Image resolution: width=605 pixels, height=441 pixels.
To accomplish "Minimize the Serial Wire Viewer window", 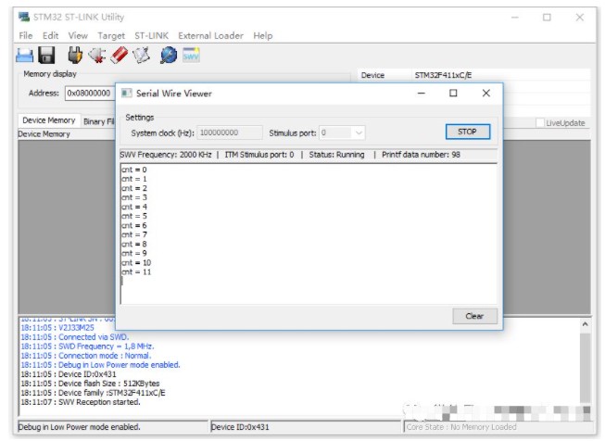I will coord(422,93).
